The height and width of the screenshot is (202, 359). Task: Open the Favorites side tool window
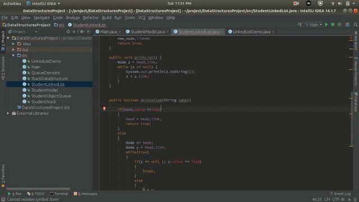(x=3, y=176)
